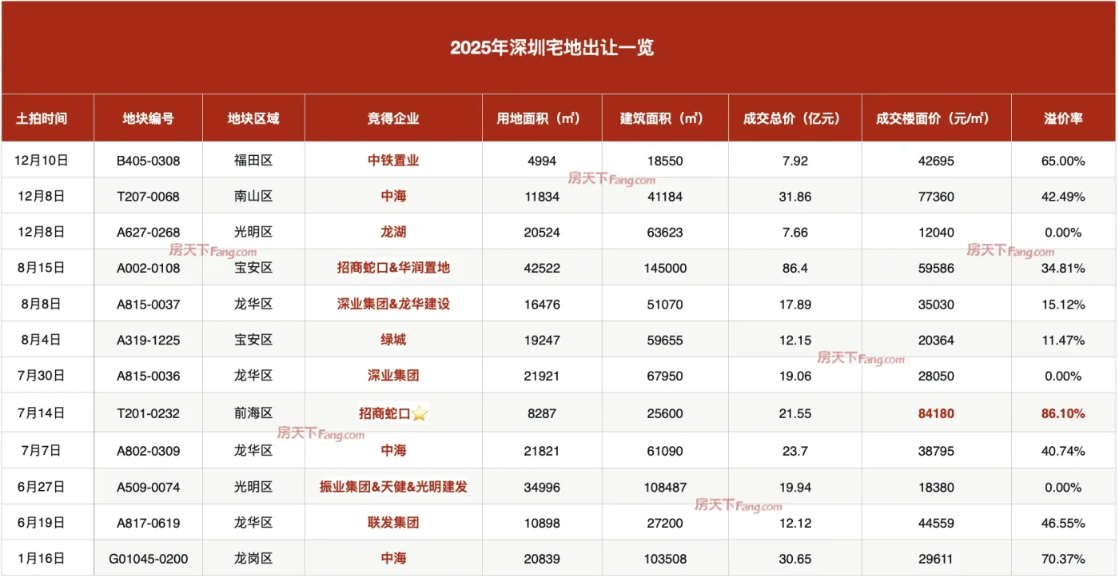The height and width of the screenshot is (578, 1119).
Task: Click the highlighted premium rate 86.10%
Action: point(1064,414)
